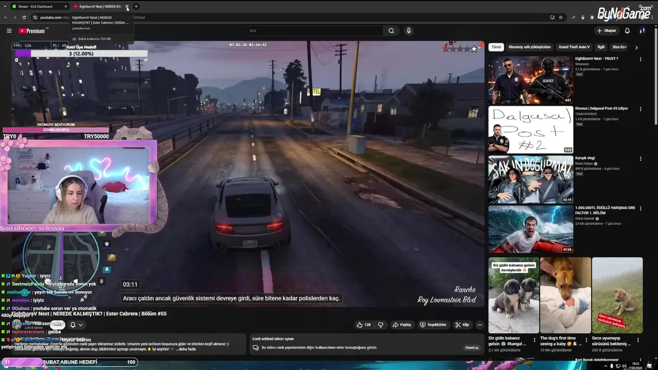The image size is (658, 370).
Task: Open site information icon in address bar
Action: click(x=35, y=17)
